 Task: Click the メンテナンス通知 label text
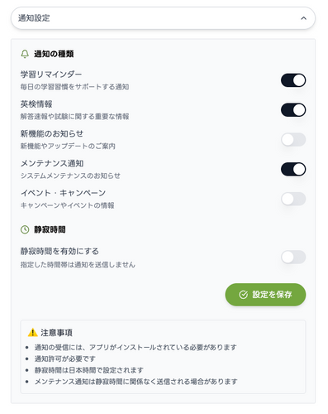click(52, 163)
